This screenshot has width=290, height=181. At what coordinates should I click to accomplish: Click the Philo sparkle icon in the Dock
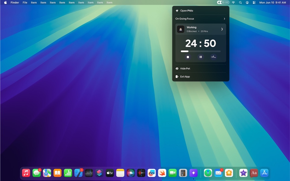[x=193, y=173]
